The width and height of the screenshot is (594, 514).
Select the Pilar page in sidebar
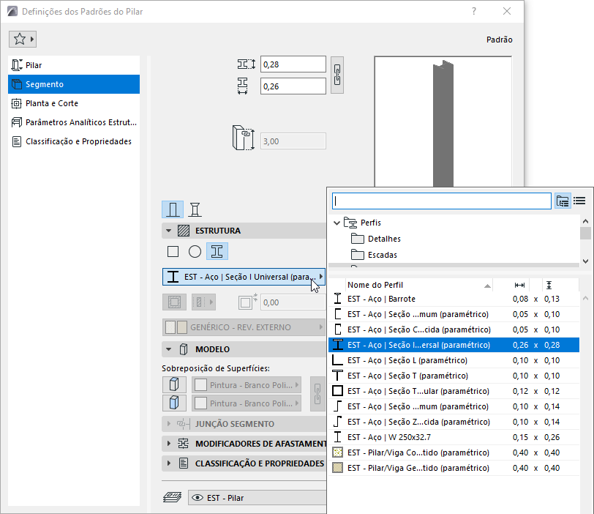coord(74,65)
